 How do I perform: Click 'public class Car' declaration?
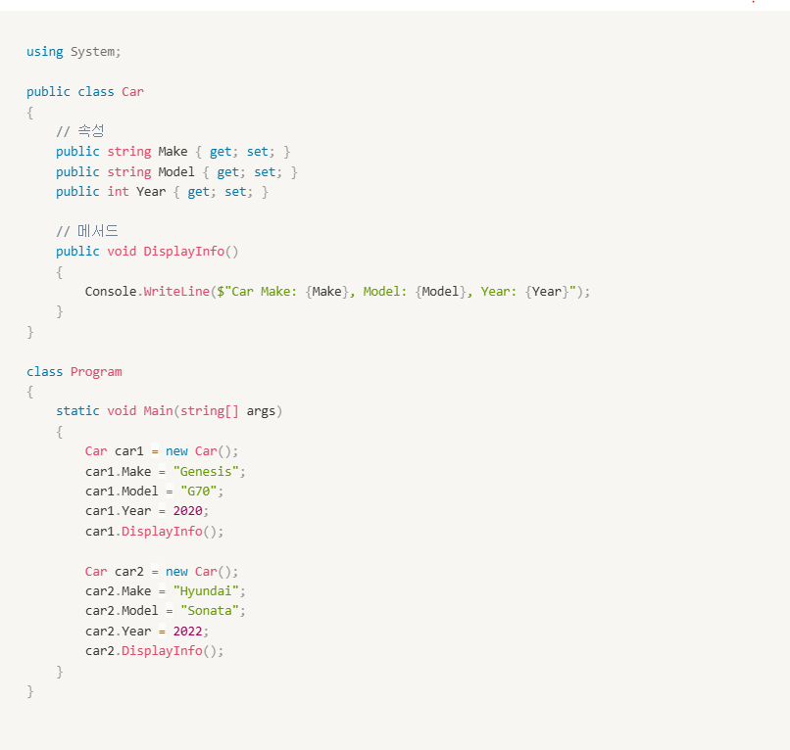pos(85,92)
